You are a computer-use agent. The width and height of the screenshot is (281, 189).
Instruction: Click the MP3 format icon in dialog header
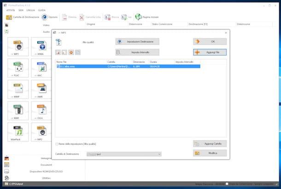click(59, 42)
